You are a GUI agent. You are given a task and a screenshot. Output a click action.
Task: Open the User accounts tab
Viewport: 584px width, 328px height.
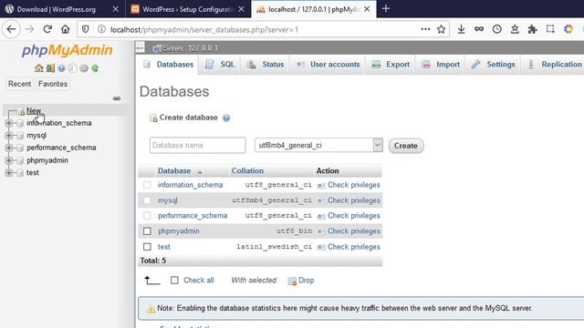(328, 65)
